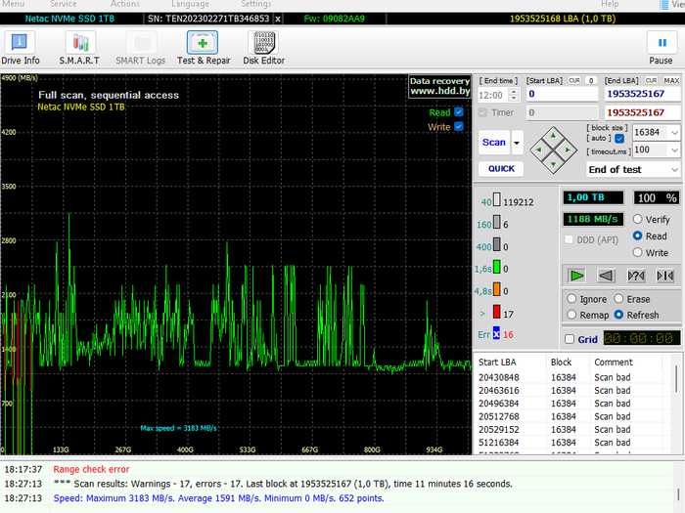Click the Err blue X marker icon

496,334
